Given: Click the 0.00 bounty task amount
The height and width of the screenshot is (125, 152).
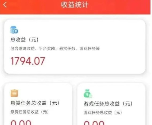Looking at the screenshot, I should (21, 123).
